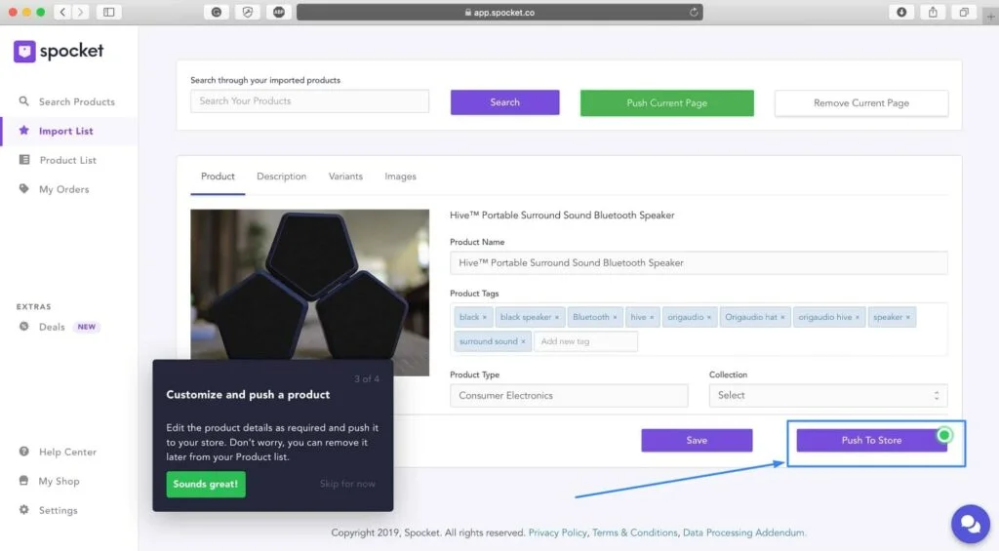This screenshot has height=551, width=999.
Task: Open the Collection select dropdown
Action: (827, 395)
